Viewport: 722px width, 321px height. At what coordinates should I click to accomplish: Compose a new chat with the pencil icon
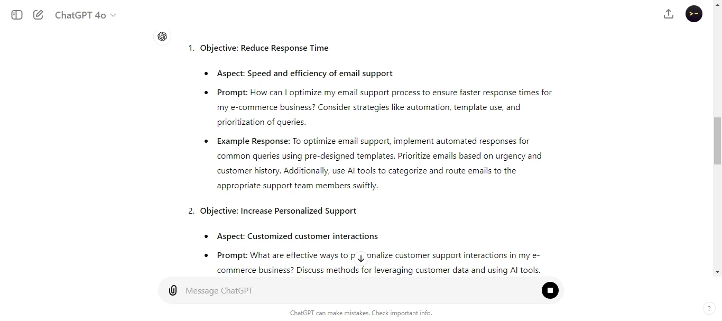pyautogui.click(x=38, y=15)
